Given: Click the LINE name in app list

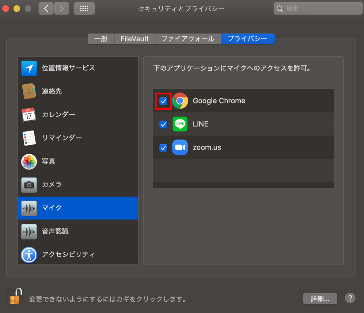Looking at the screenshot, I should [201, 124].
